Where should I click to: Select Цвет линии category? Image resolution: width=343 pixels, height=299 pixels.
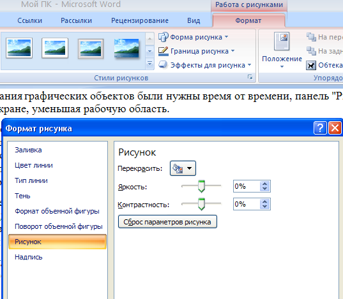[34, 165]
